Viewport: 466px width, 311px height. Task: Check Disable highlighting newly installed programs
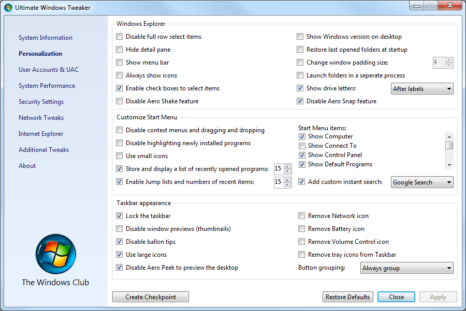[x=119, y=143]
